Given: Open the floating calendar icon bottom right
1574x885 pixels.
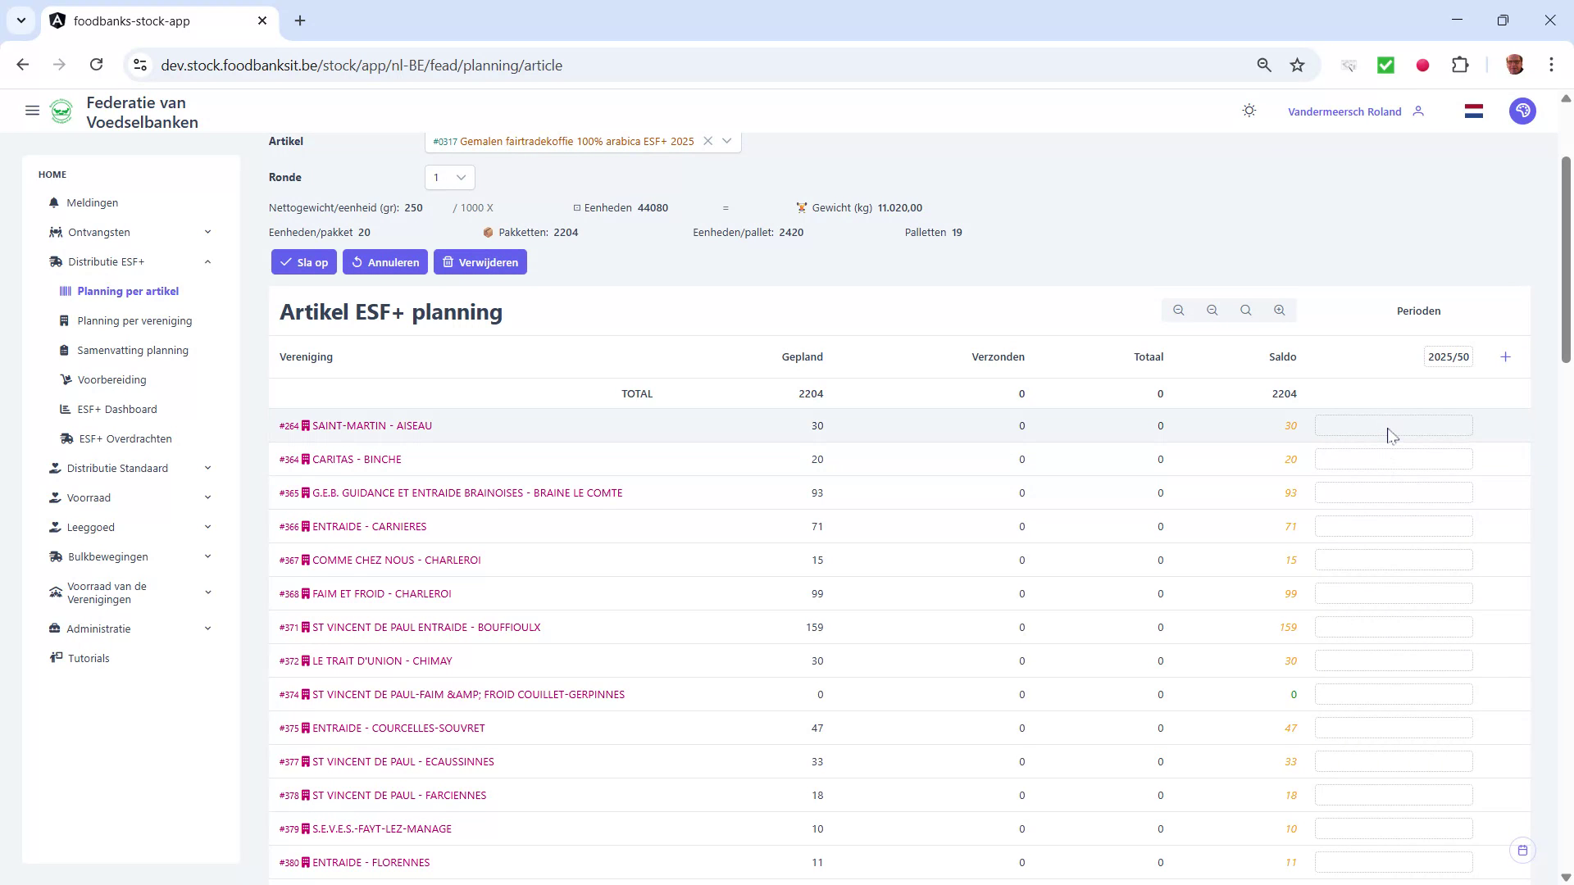Looking at the screenshot, I should click(1523, 851).
